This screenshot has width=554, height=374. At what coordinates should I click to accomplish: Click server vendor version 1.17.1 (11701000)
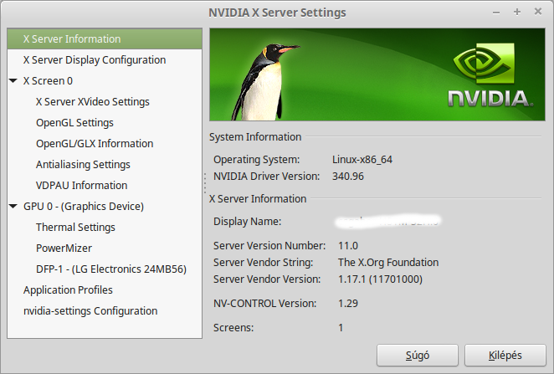(380, 279)
